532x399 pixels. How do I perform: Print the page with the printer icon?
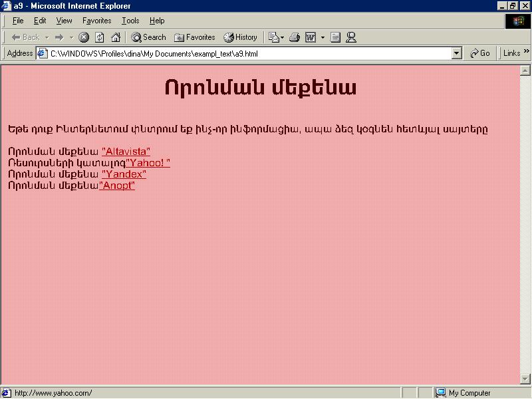(295, 37)
